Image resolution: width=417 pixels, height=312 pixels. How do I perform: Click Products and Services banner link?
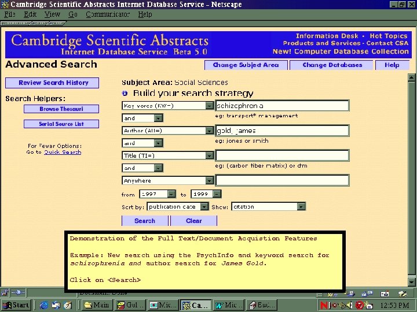[x=321, y=43]
